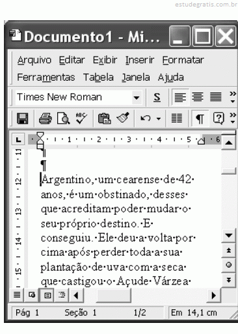Switch to Normal view icon
The height and width of the screenshot is (334, 238).
point(17,295)
